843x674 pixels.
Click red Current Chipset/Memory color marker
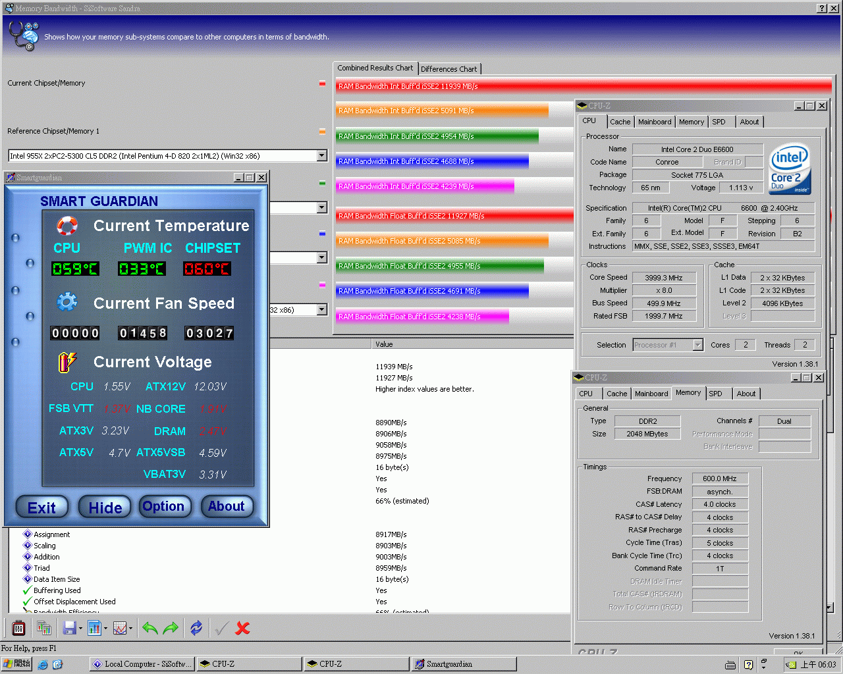322,84
